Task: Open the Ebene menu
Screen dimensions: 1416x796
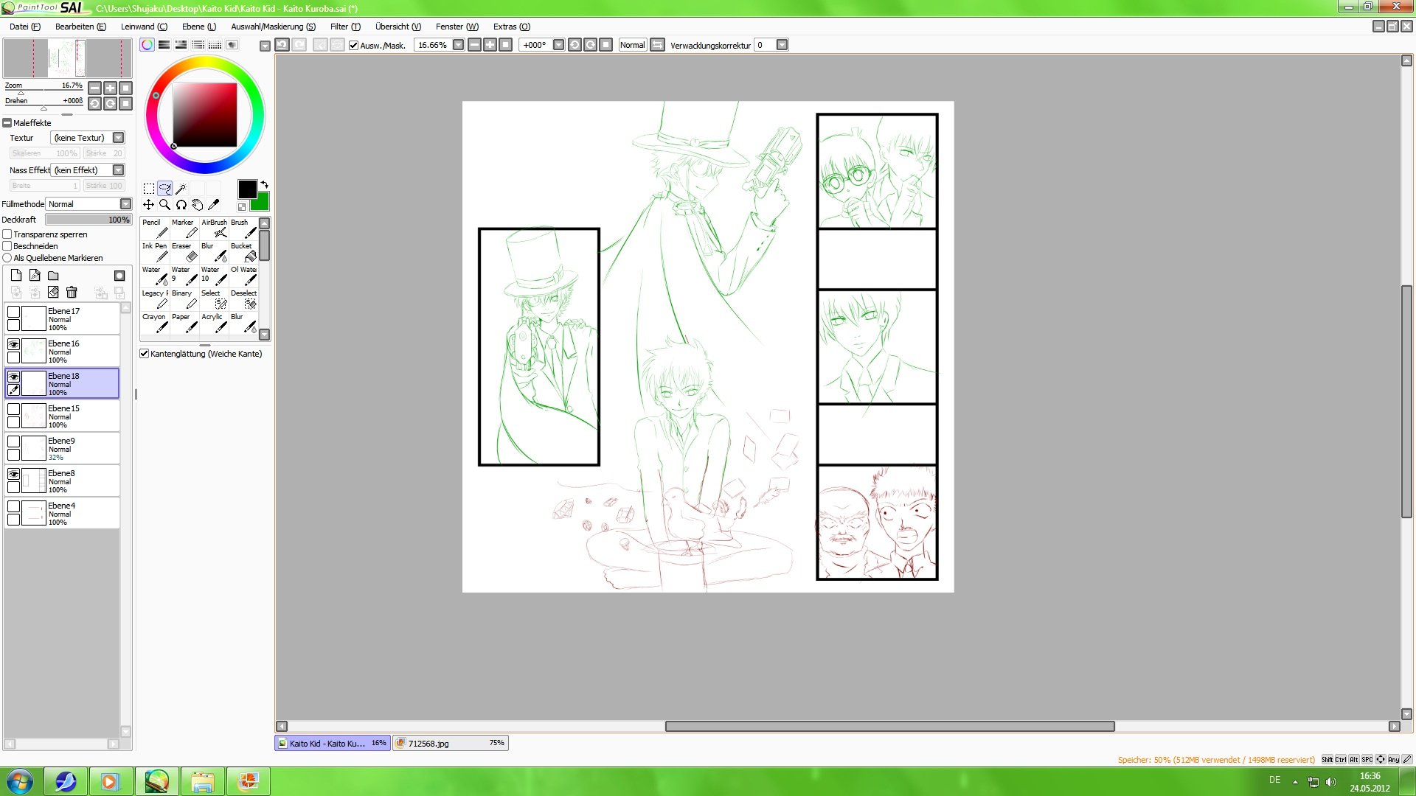Action: point(199,27)
